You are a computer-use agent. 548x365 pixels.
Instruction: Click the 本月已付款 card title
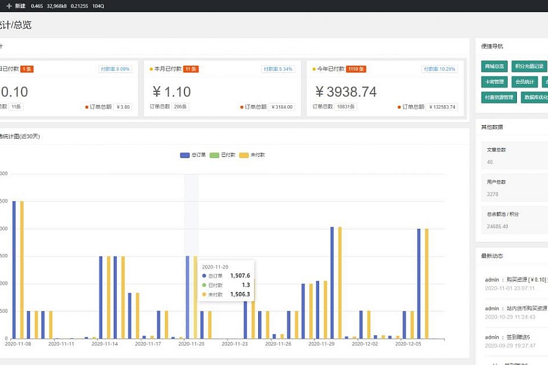coord(168,69)
